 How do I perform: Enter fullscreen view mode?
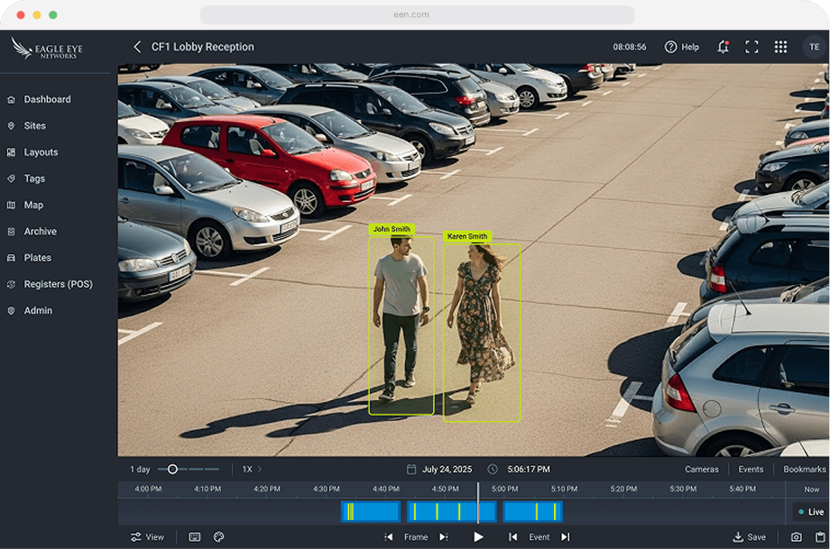752,46
